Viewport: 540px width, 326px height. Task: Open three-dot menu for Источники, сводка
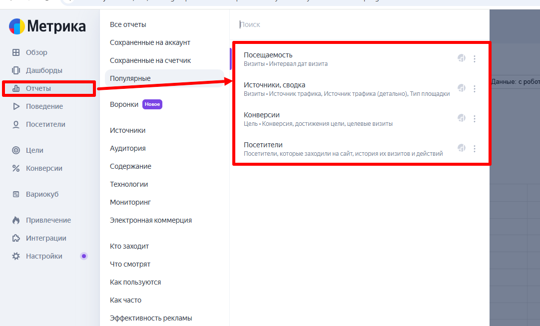tap(475, 89)
